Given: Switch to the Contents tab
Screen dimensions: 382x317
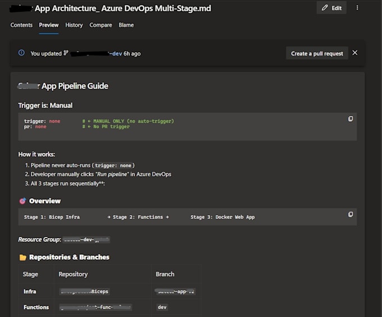Looking at the screenshot, I should (x=21, y=25).
